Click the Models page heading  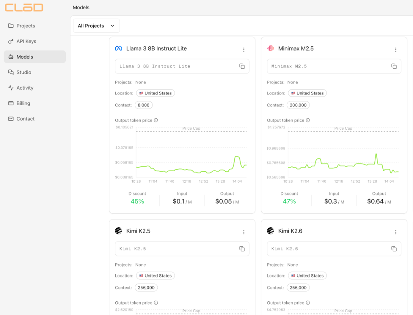[x=81, y=8]
